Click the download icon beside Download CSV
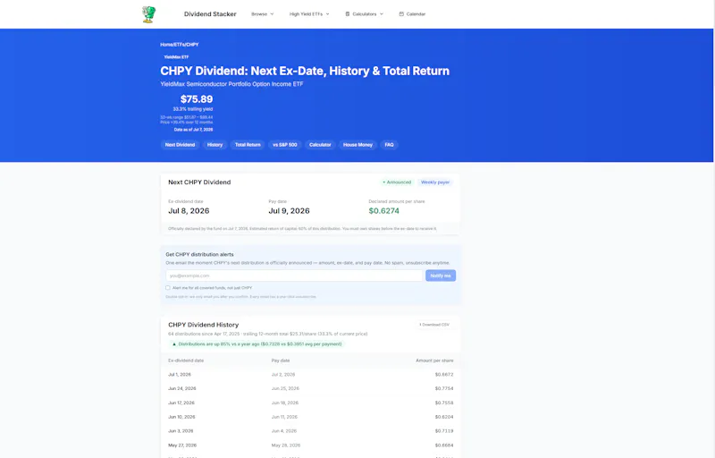Viewport: 715px width, 458px height. tap(420, 325)
